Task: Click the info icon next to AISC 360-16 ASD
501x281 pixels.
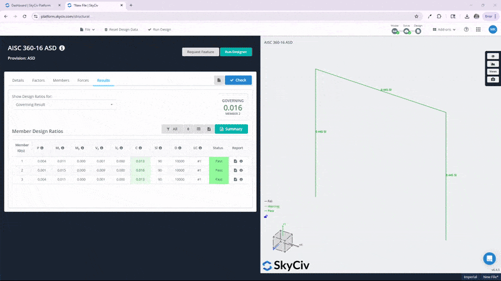Action: point(62,47)
